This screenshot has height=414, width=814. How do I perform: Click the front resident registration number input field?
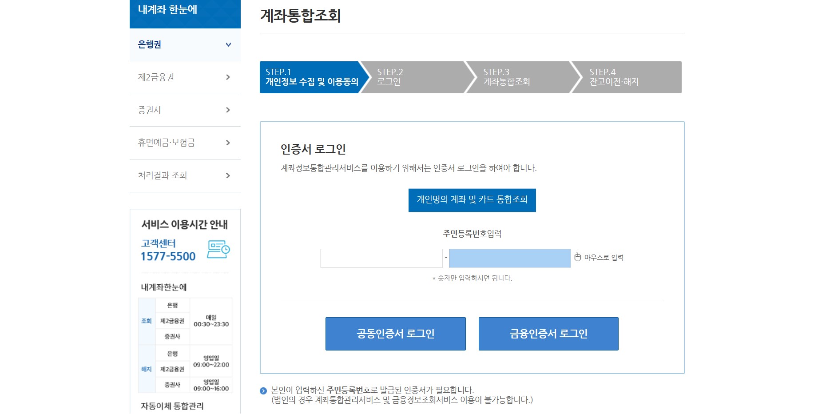click(x=381, y=257)
